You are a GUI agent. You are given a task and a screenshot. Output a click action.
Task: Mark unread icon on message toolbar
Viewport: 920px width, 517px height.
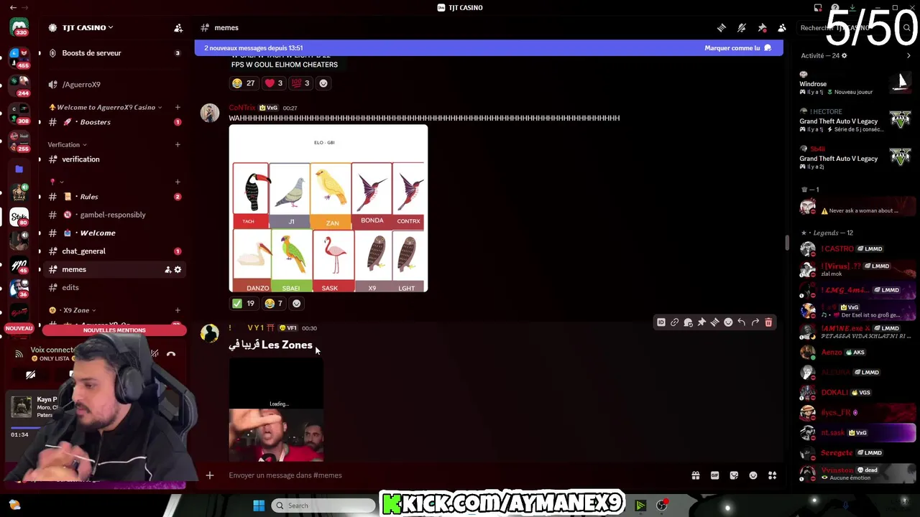point(688,323)
